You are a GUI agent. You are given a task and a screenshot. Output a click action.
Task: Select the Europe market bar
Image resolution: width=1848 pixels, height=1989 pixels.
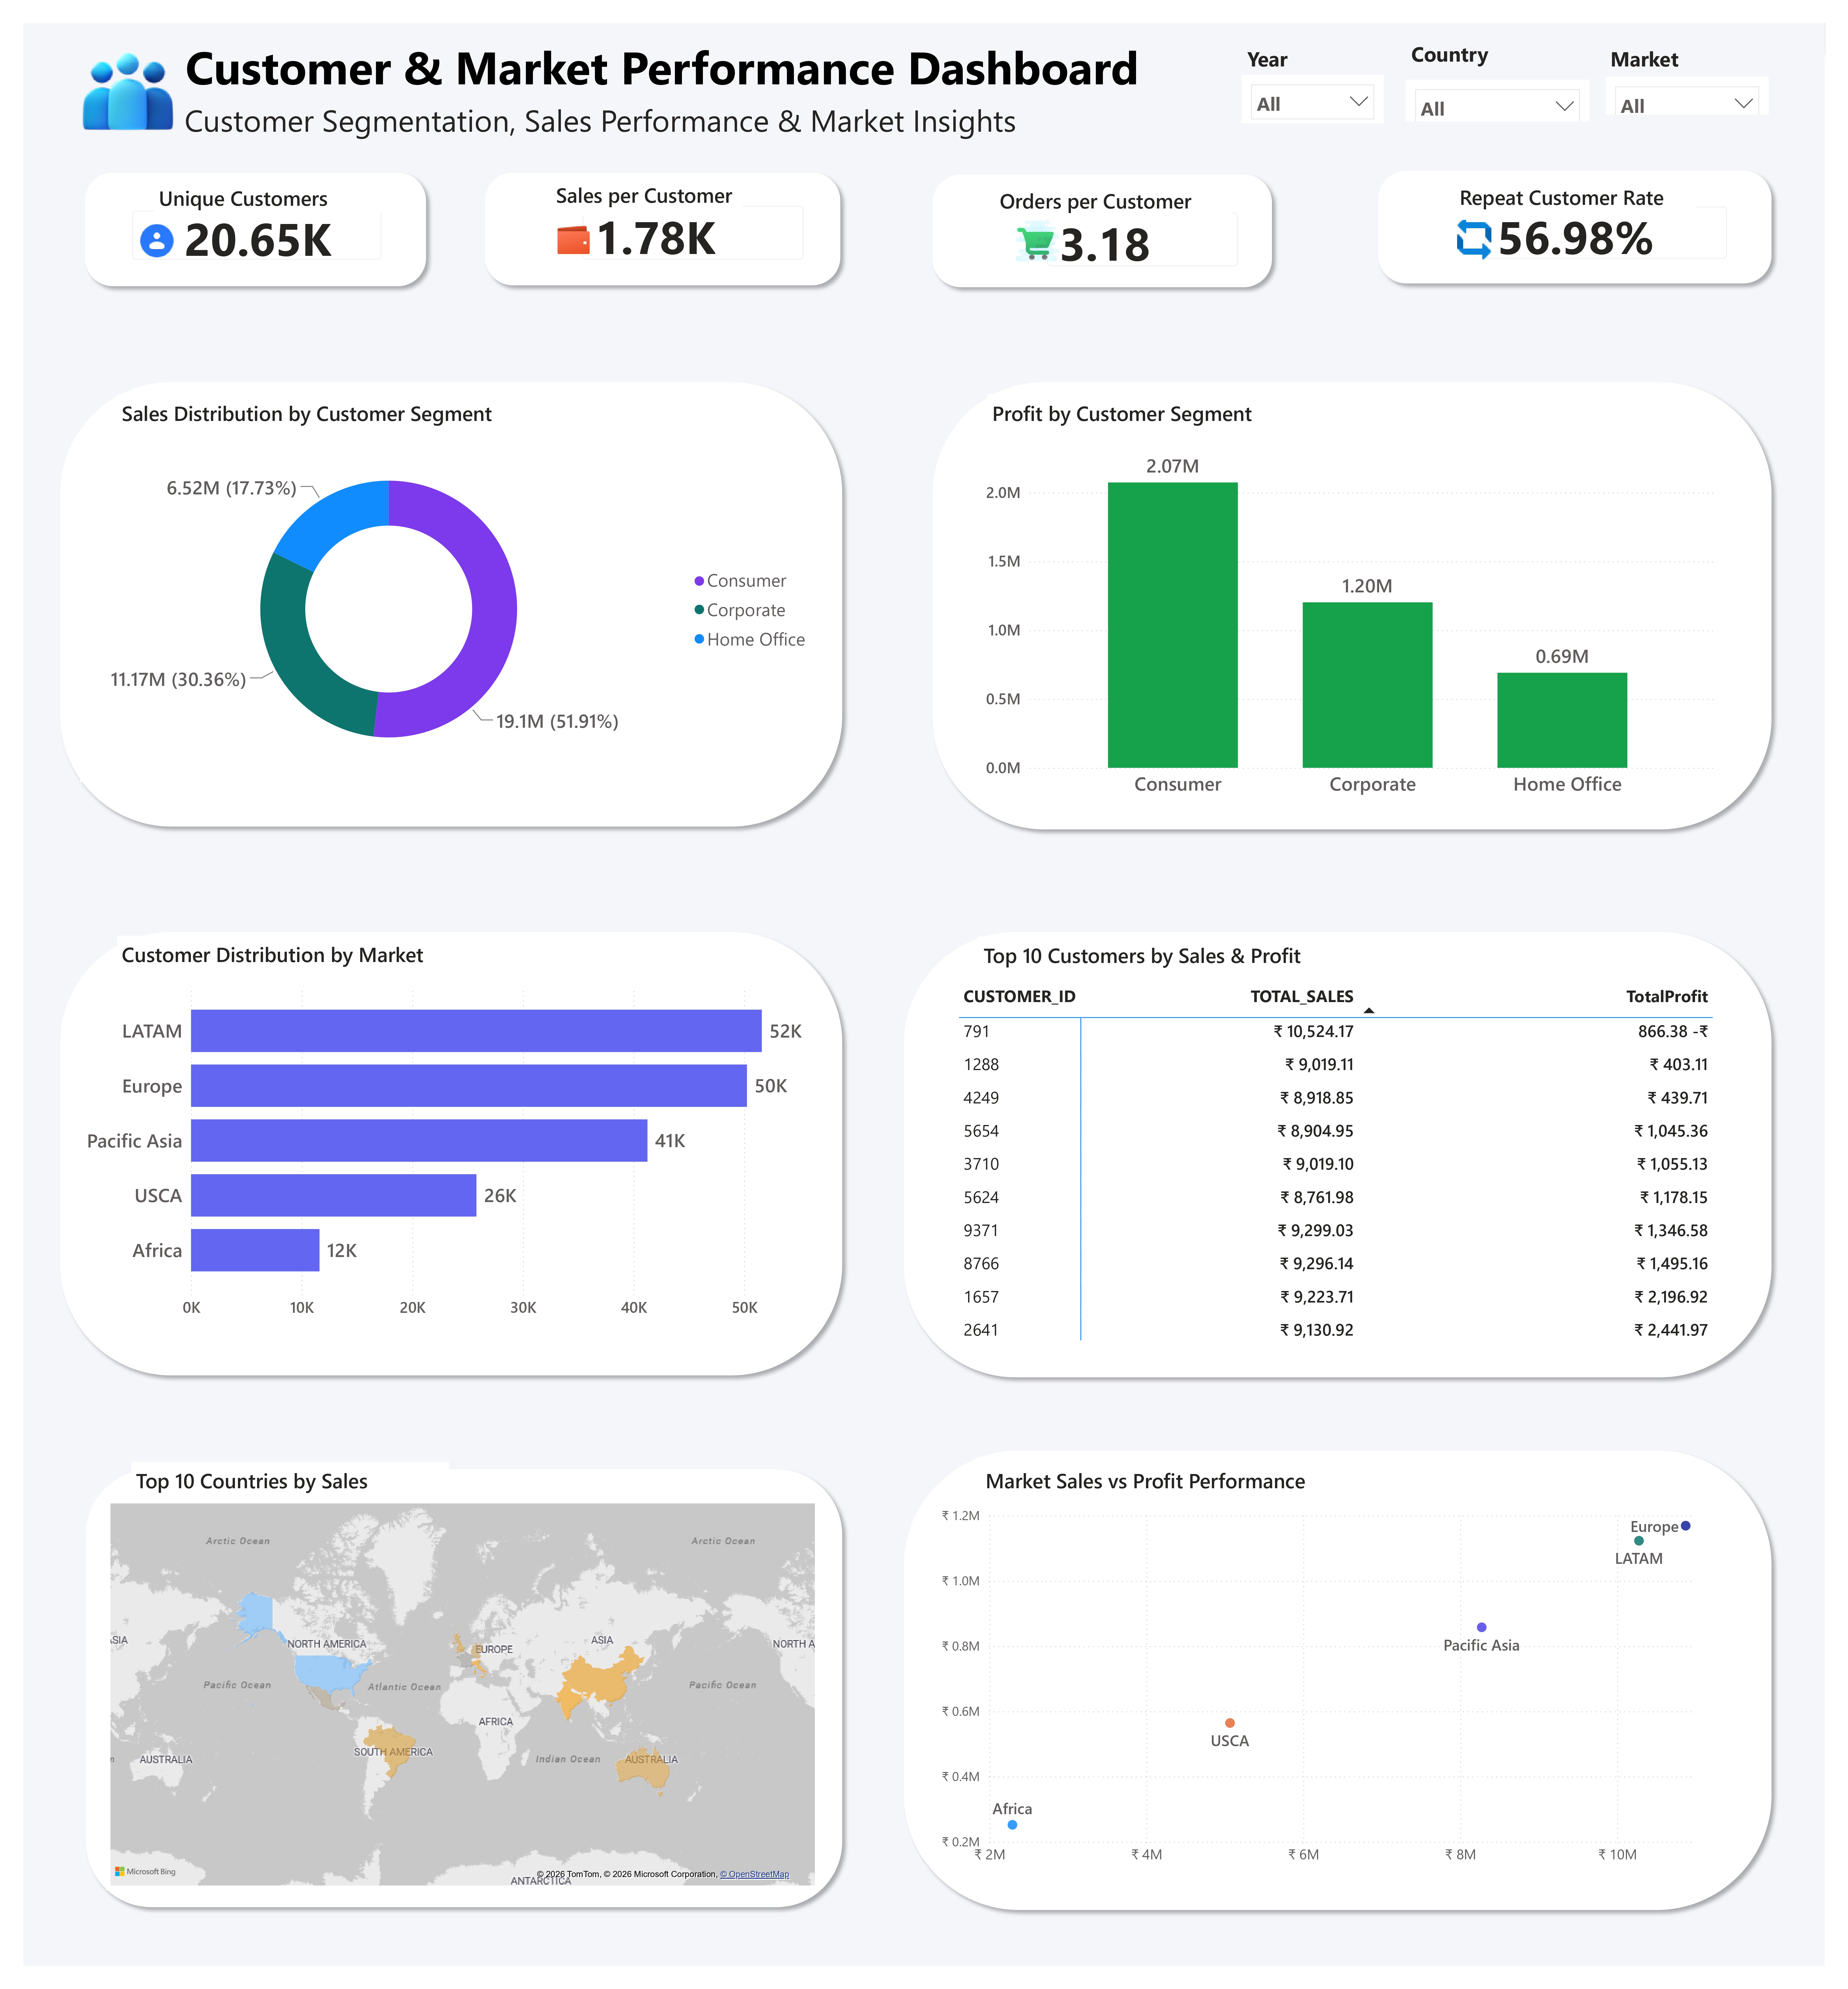(x=469, y=1086)
